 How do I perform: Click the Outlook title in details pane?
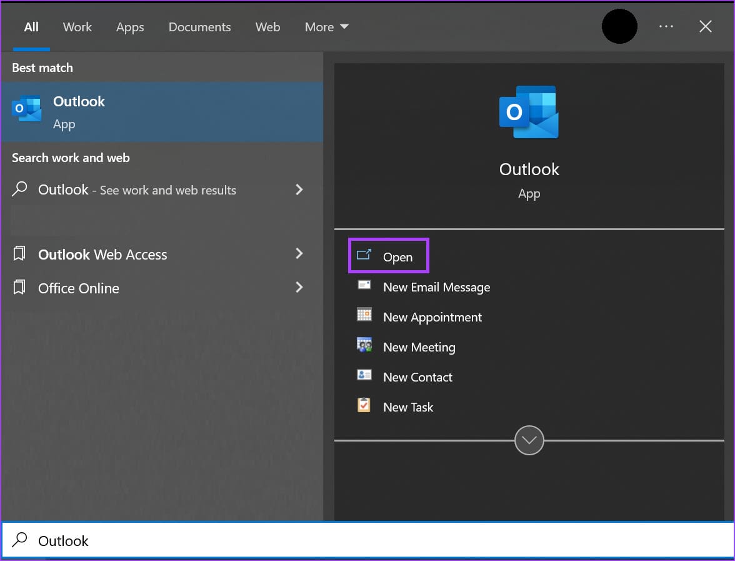click(x=529, y=169)
